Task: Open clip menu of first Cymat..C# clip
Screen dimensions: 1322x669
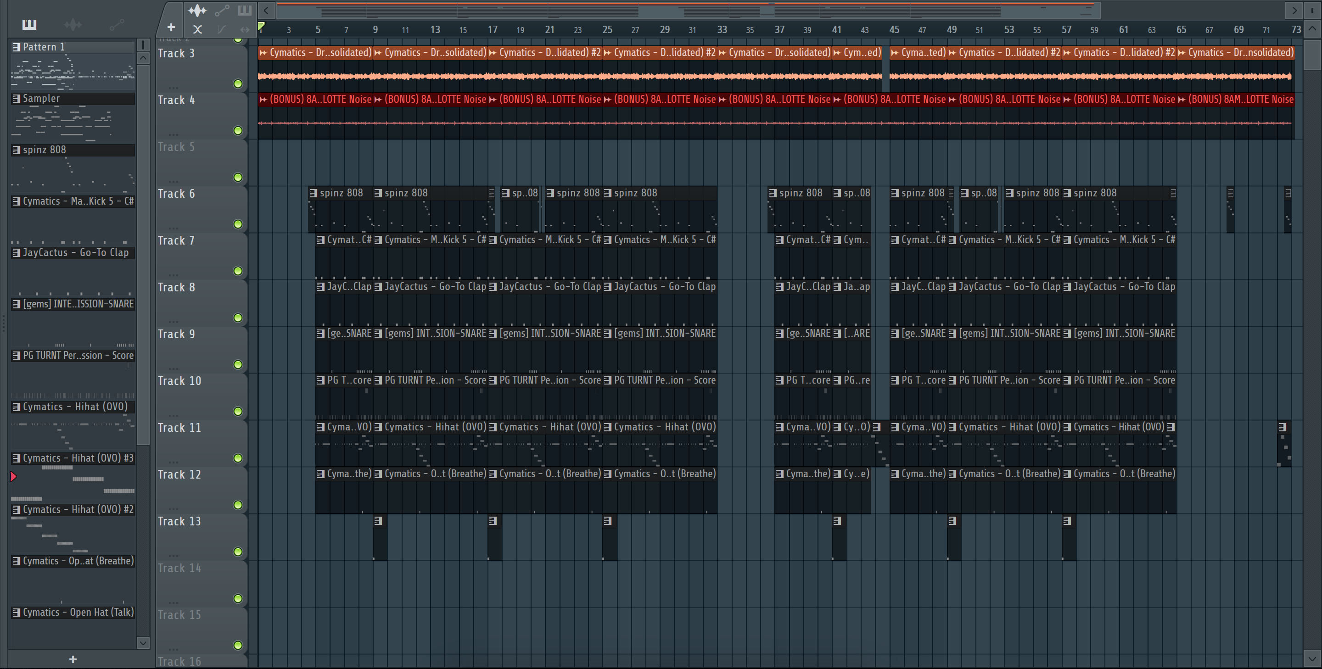Action: (x=321, y=240)
